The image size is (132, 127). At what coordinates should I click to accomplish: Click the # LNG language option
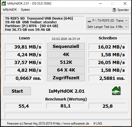(98, 124)
